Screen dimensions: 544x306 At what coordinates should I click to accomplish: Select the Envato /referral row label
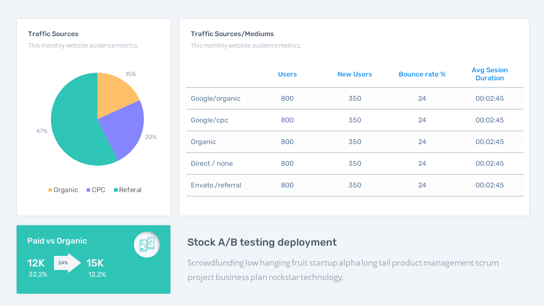(x=216, y=185)
